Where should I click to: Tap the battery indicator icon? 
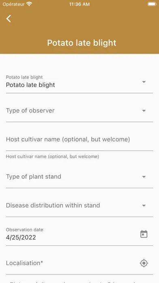pyautogui.click(x=152, y=4)
